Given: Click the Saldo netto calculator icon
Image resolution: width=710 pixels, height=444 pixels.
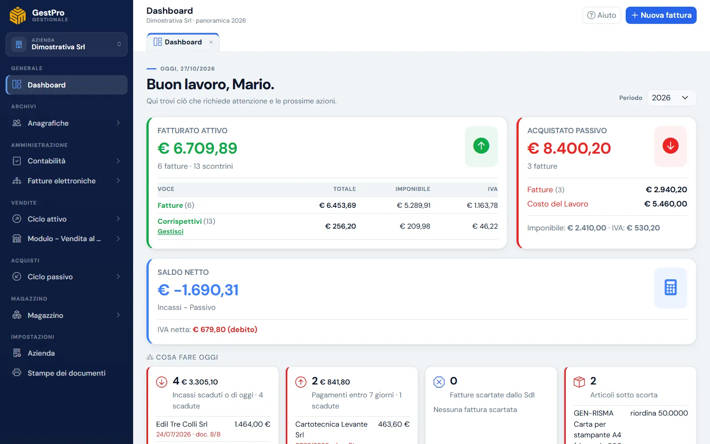Looking at the screenshot, I should (671, 288).
